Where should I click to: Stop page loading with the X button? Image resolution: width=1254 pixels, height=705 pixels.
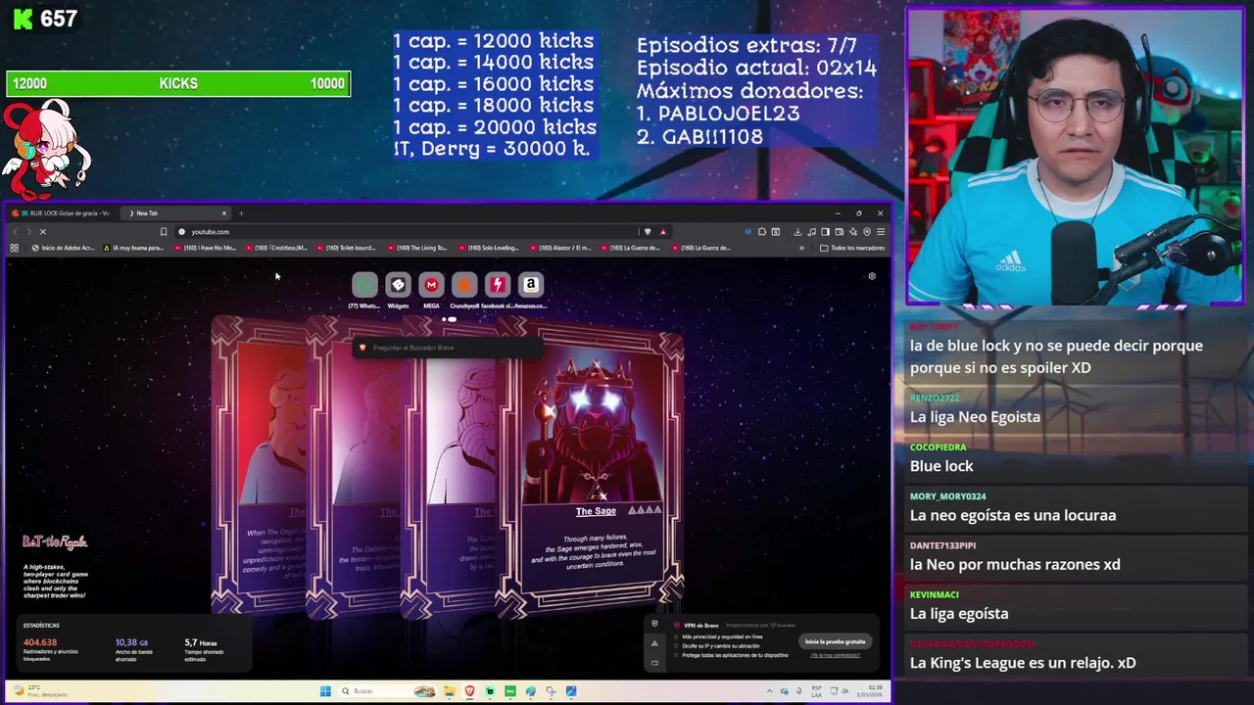[42, 232]
